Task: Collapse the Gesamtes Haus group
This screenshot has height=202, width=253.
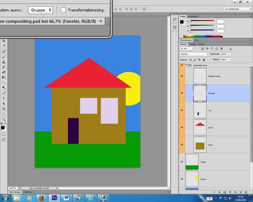Action: [186, 65]
